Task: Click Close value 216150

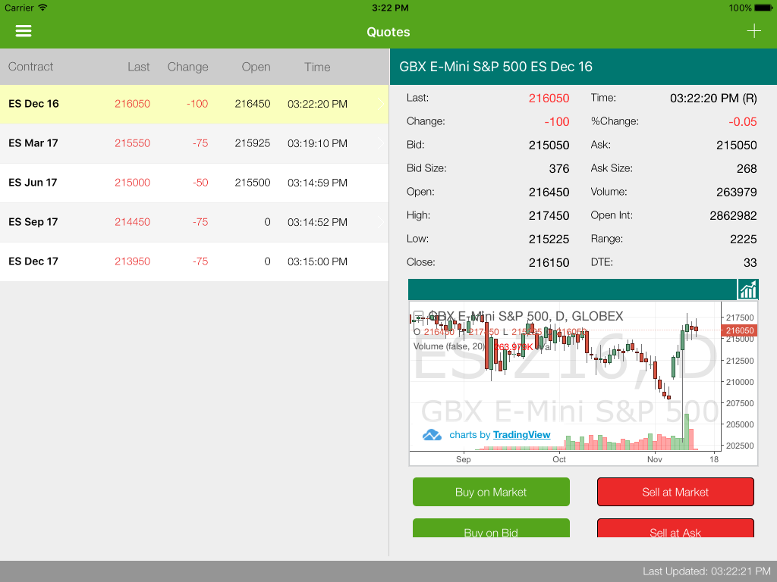Action: (549, 263)
